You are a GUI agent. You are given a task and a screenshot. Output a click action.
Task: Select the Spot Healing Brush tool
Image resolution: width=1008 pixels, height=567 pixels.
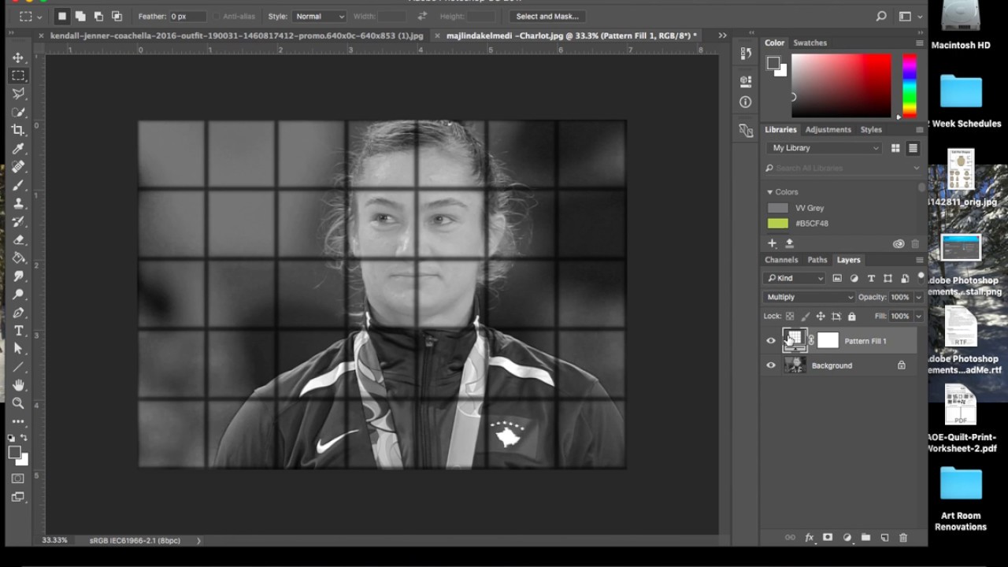(18, 166)
